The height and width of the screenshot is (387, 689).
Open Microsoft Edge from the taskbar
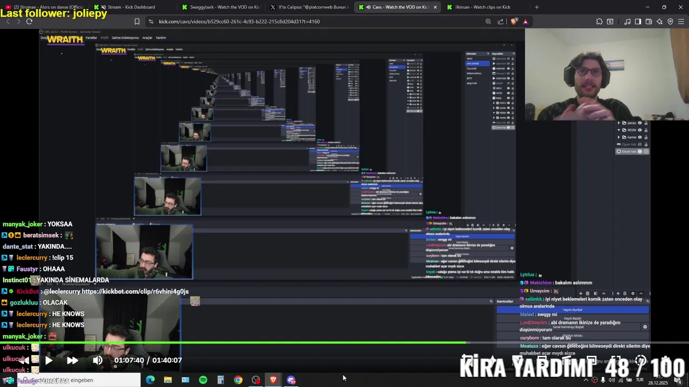pos(150,380)
